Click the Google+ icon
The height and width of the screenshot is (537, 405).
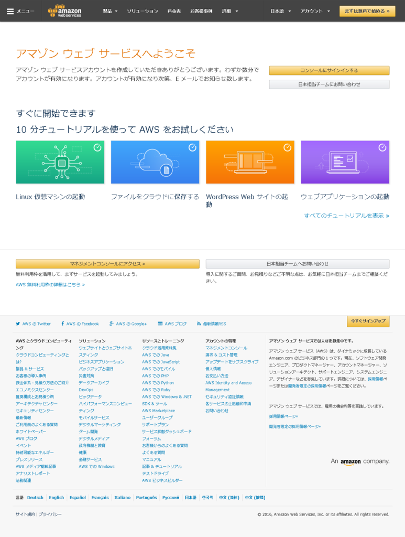[112, 324]
